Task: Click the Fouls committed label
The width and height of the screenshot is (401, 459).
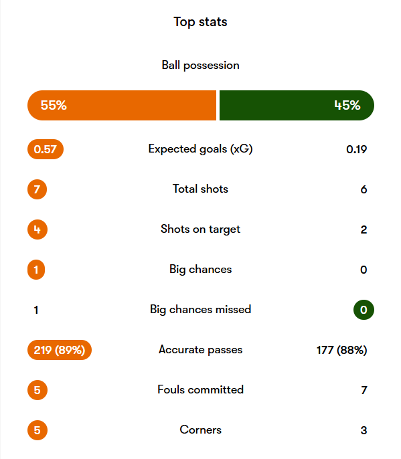Action: (200, 389)
